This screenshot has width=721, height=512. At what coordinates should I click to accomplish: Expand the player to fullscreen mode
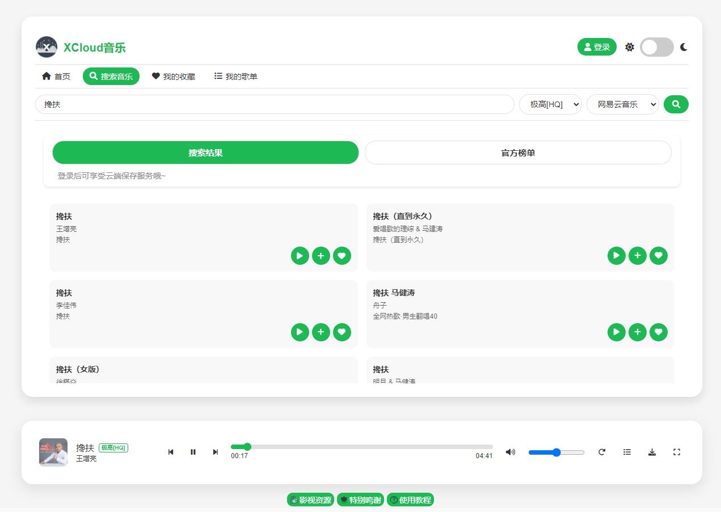click(676, 452)
